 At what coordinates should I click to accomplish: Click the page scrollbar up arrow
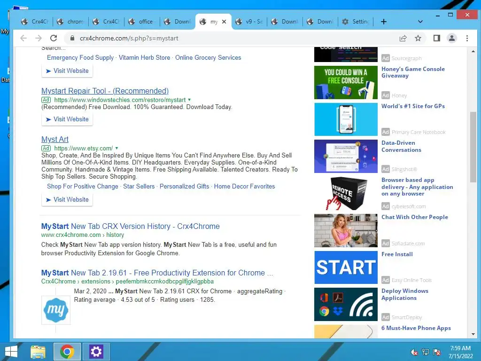pyautogui.click(x=473, y=51)
